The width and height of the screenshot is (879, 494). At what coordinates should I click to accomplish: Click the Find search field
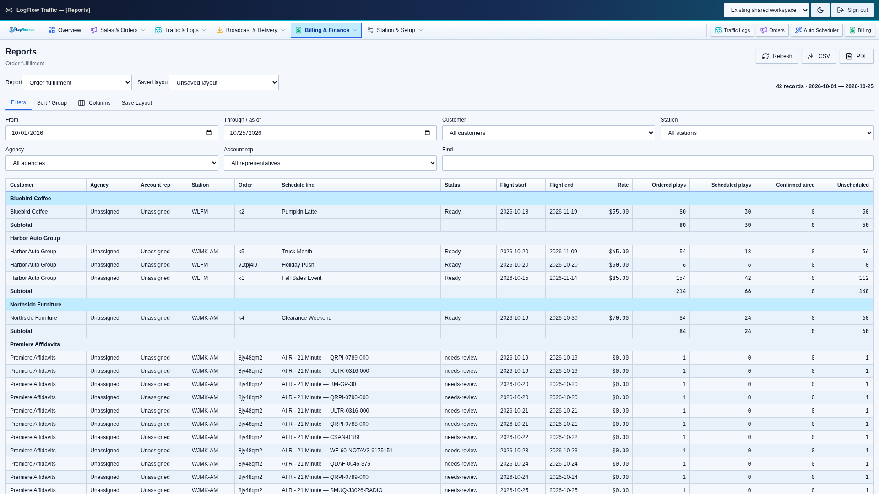pyautogui.click(x=657, y=163)
